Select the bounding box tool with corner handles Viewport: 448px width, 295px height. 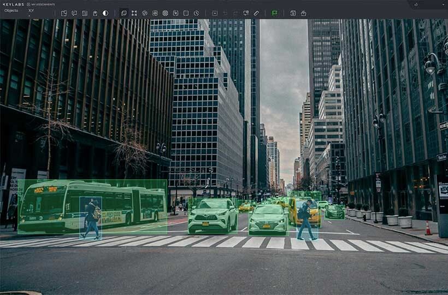pos(134,13)
